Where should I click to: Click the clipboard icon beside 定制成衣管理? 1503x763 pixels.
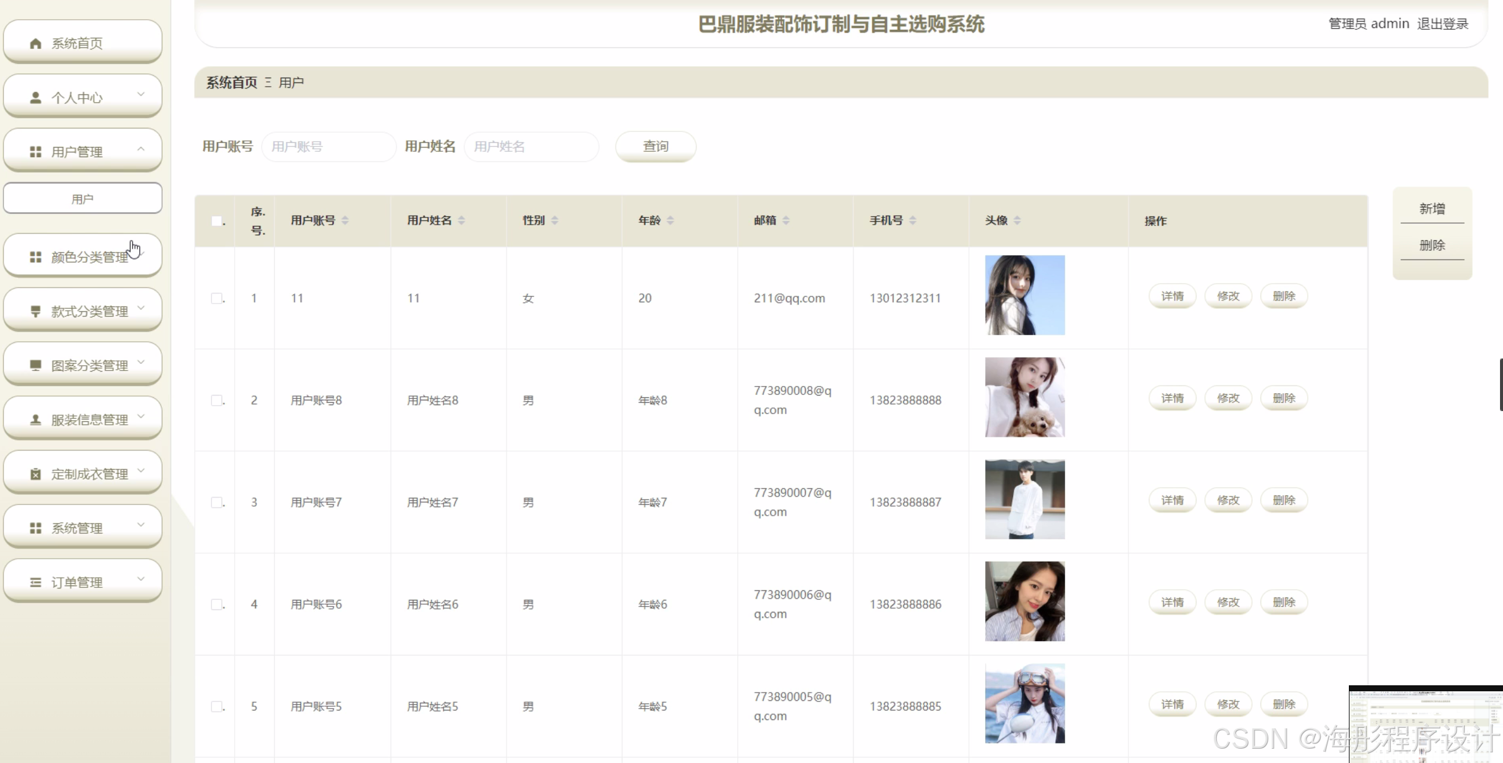(x=35, y=474)
